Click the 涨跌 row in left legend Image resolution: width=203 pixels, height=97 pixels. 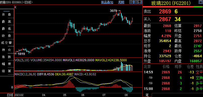click(x=7, y=57)
